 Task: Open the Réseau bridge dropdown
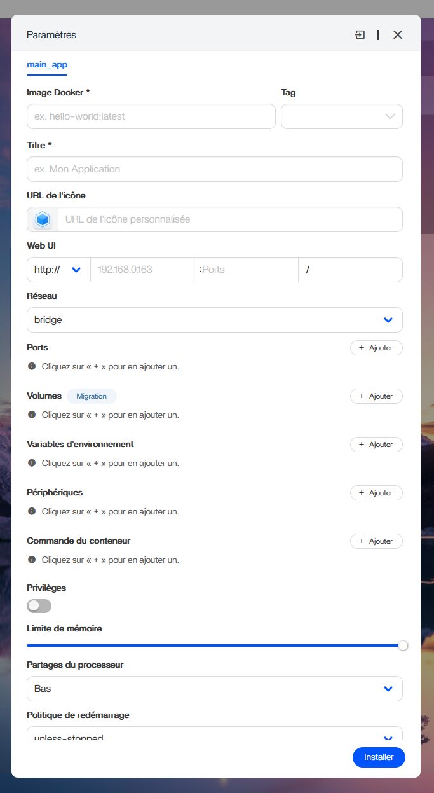(x=214, y=320)
